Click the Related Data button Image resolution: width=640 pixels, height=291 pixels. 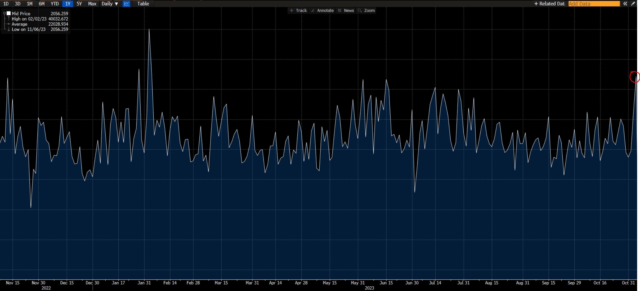click(x=549, y=4)
